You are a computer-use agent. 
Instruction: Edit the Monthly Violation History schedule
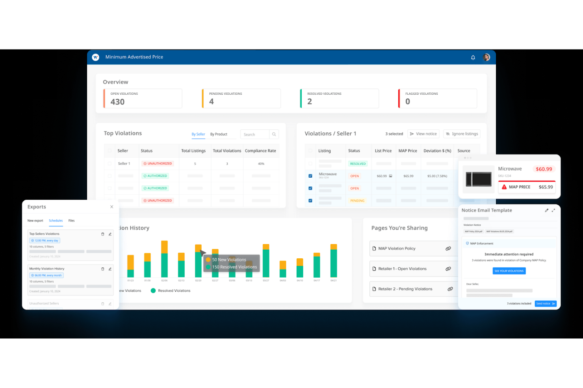click(x=110, y=269)
